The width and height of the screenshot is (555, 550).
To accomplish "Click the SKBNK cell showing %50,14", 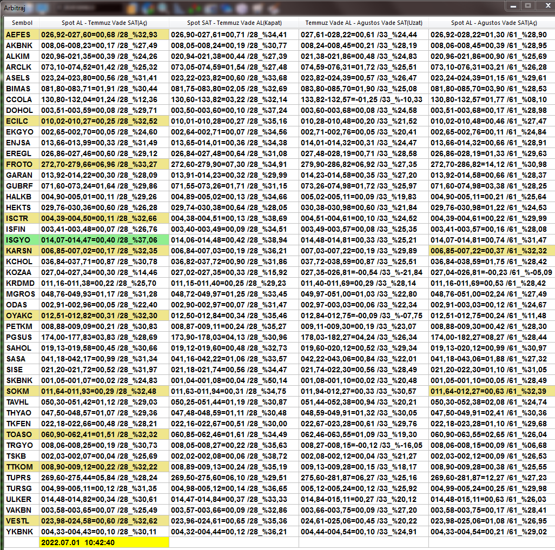I will tap(234, 381).
